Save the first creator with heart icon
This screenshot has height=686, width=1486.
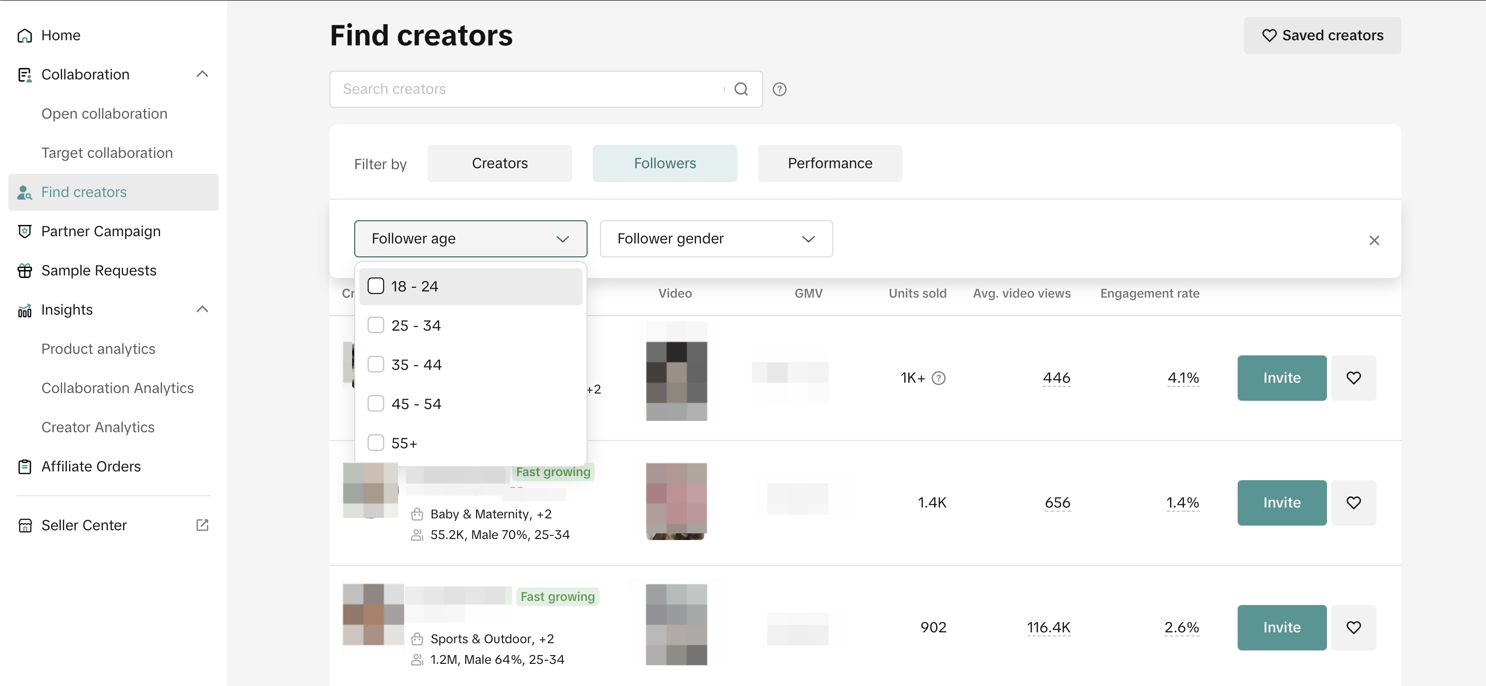pos(1353,378)
